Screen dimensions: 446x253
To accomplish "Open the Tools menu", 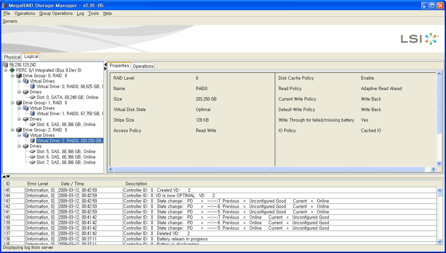I will (x=94, y=13).
